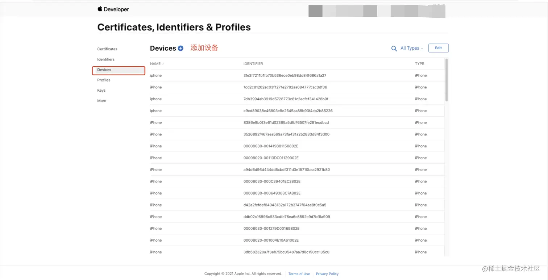Select device row 00008030-001419881150802E
The height and width of the screenshot is (280, 548).
coord(297,146)
